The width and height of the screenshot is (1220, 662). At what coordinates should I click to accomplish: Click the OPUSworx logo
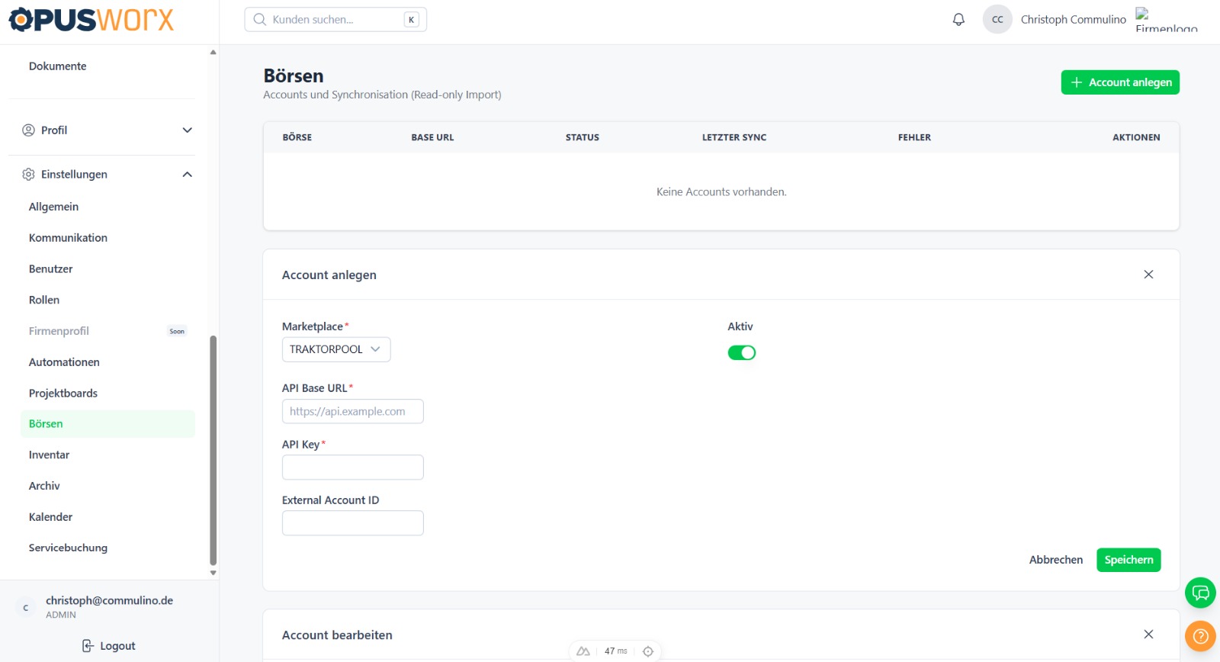tap(91, 20)
